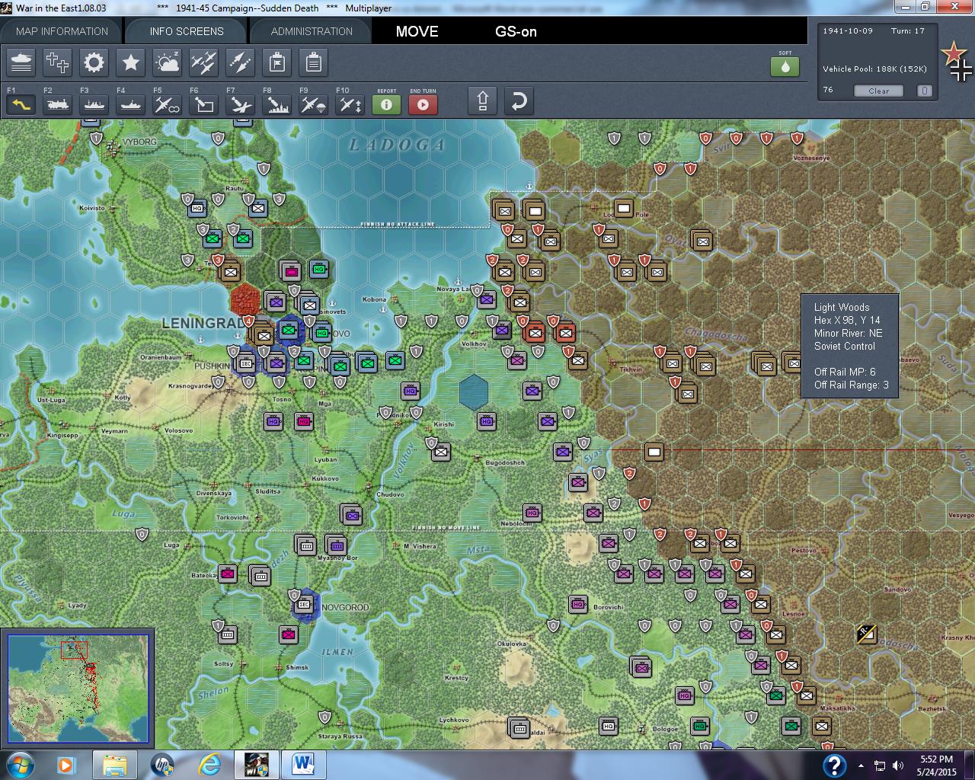Viewport: 975px width, 780px height.
Task: Toggle the Soft factors droplet button
Action: coord(785,66)
